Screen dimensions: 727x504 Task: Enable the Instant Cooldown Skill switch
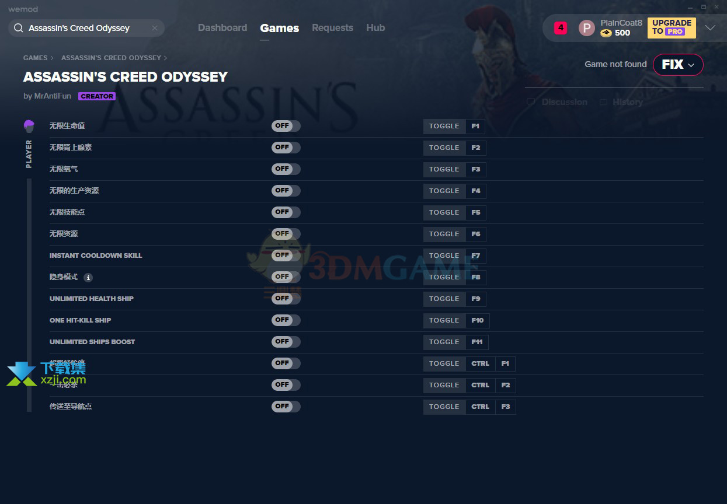[x=286, y=256]
